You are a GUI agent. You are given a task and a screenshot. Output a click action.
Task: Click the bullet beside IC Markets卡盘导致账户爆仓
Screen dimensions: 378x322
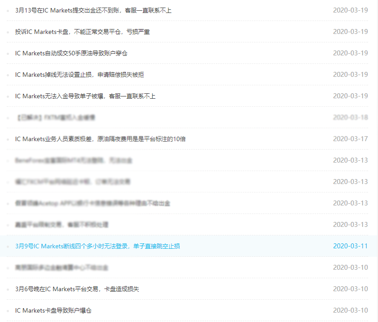pos(7,310)
